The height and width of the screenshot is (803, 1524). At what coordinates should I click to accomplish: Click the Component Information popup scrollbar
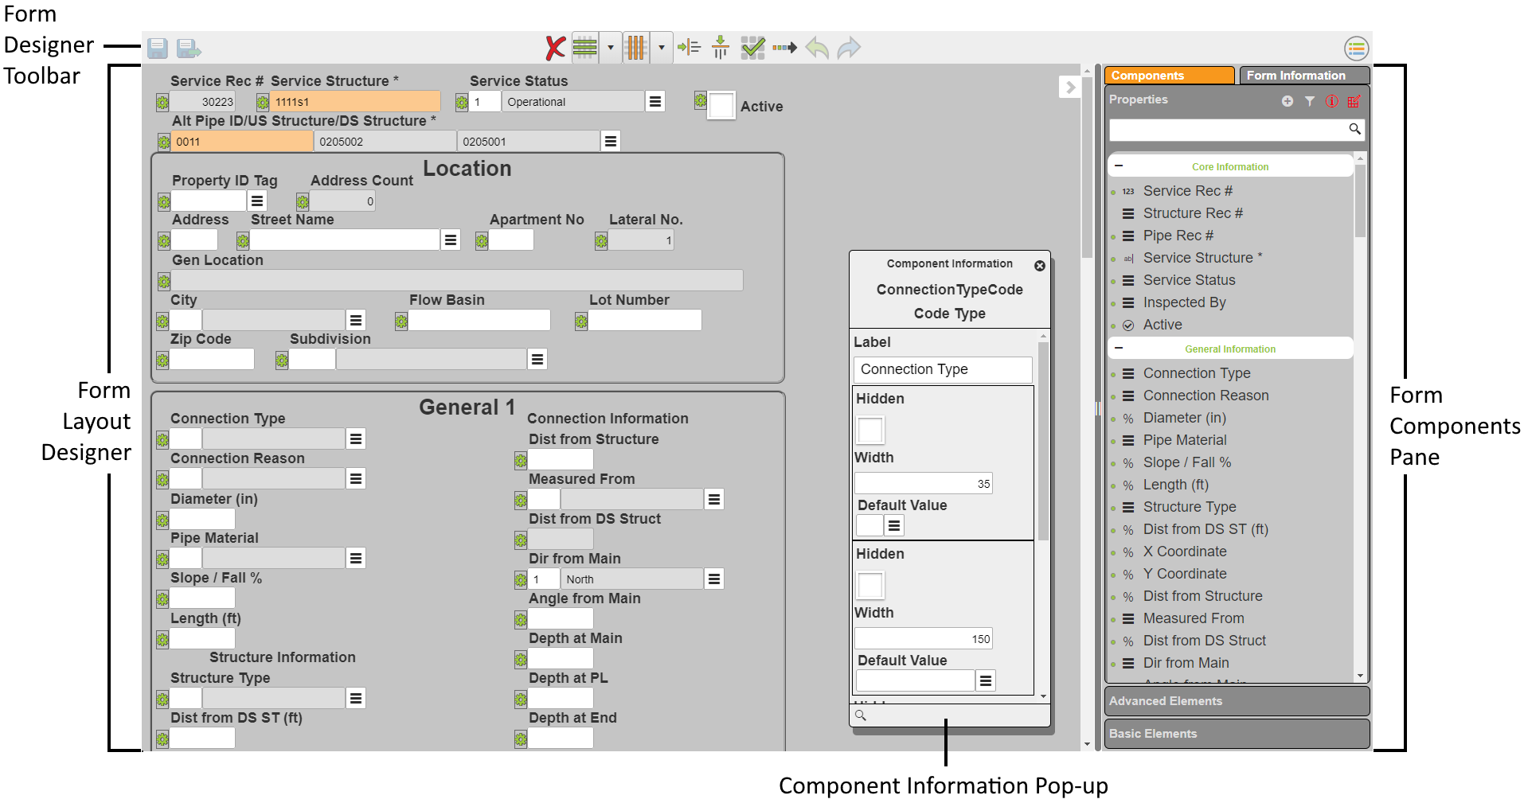point(1043,440)
